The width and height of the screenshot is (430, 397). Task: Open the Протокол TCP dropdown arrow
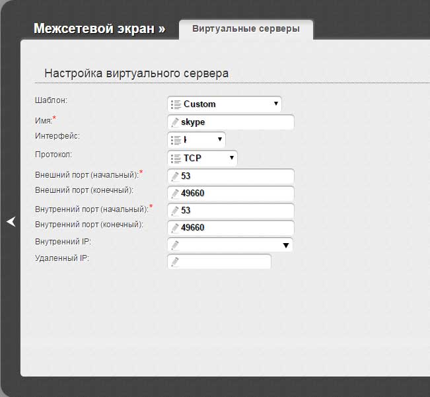click(231, 159)
